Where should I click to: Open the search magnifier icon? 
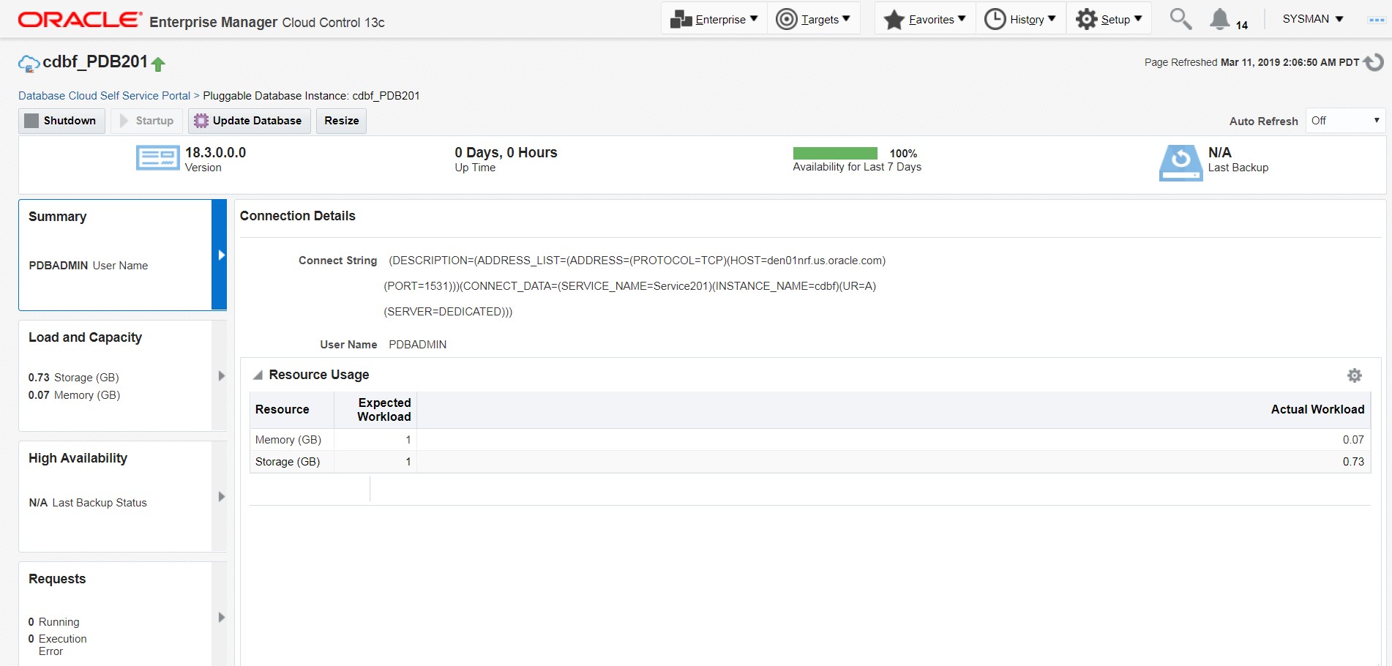1180,19
